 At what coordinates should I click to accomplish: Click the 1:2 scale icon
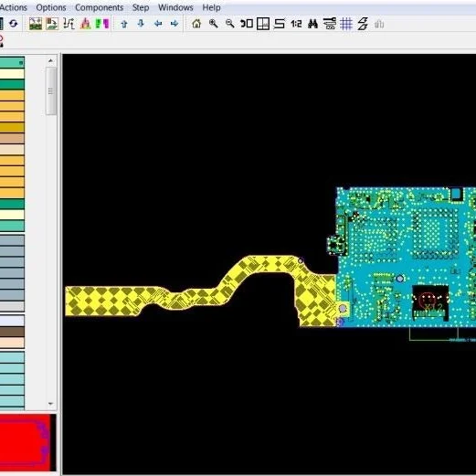pos(296,24)
